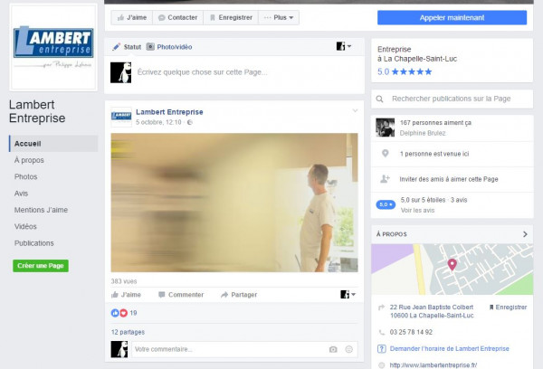
Task: Open the post reaction identity selector dropdown
Action: click(x=348, y=295)
